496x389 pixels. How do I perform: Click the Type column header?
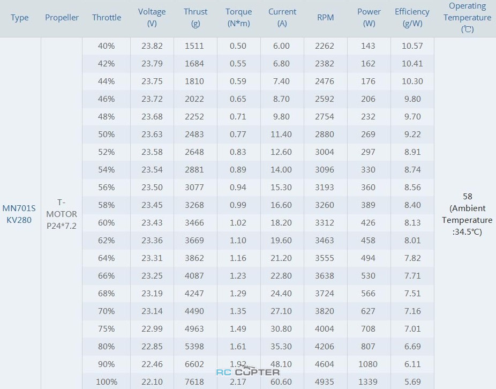pos(20,18)
